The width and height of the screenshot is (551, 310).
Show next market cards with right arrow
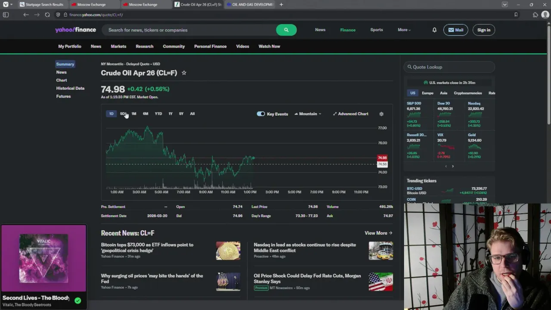pos(453,166)
